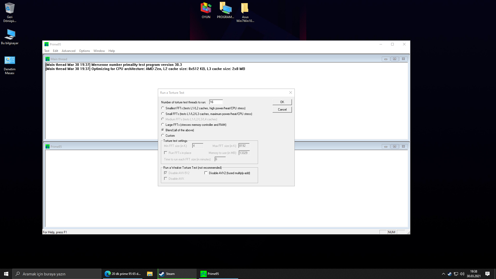Image resolution: width=496 pixels, height=279 pixels.
Task: Open the OYUN desktop icon
Action: click(206, 9)
